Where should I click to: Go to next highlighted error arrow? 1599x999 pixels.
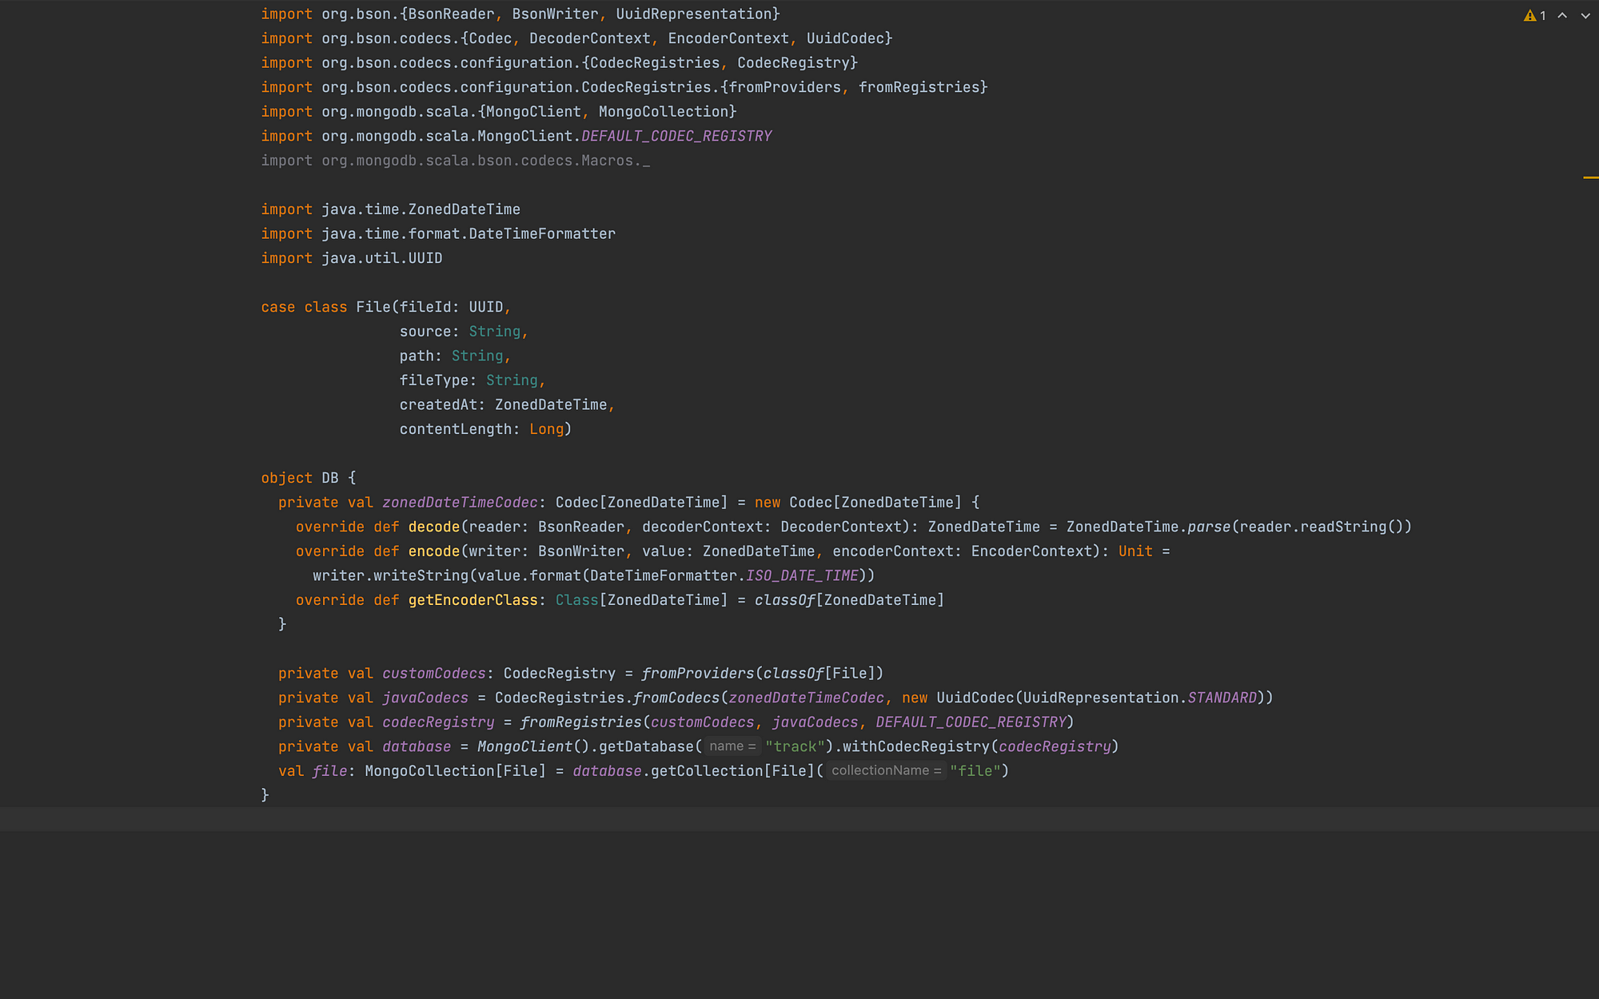pyautogui.click(x=1585, y=15)
